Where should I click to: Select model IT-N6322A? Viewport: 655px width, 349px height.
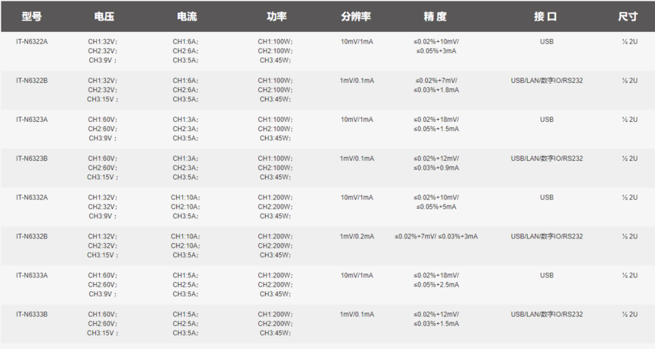(x=32, y=42)
